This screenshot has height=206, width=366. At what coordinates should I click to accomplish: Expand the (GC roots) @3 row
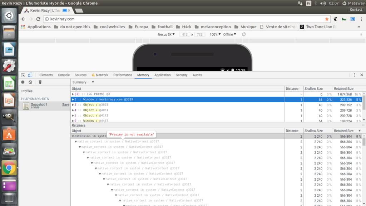pos(73,94)
